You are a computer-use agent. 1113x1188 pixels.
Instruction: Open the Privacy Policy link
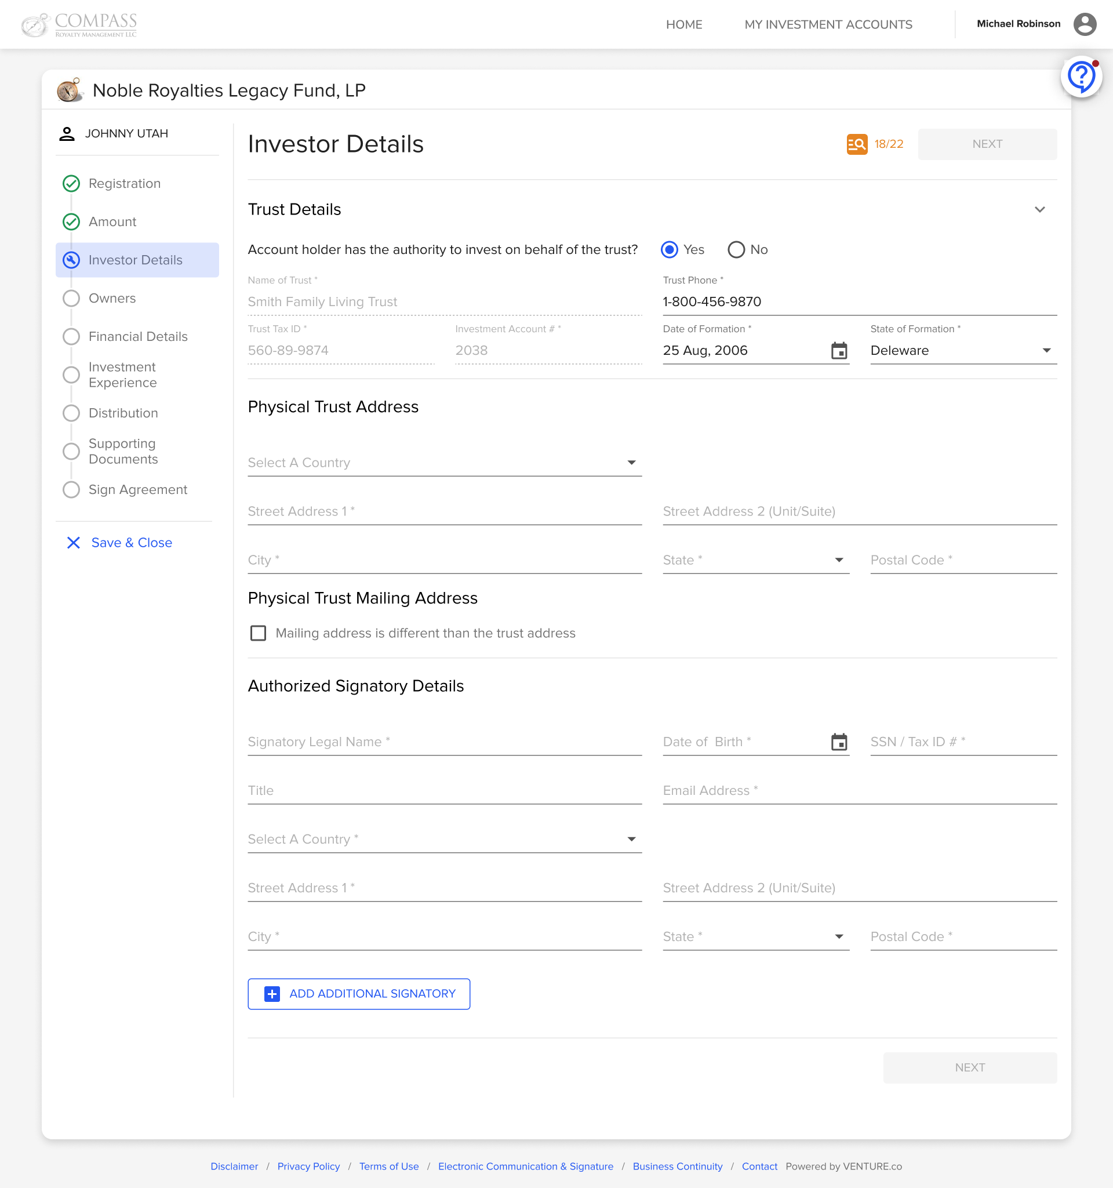[308, 1167]
